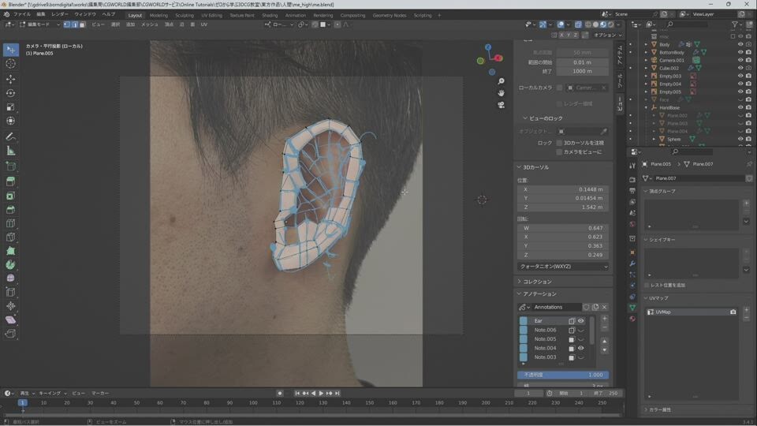Click the メッシュ menu in the viewport header
Image resolution: width=757 pixels, height=426 pixels.
point(150,24)
